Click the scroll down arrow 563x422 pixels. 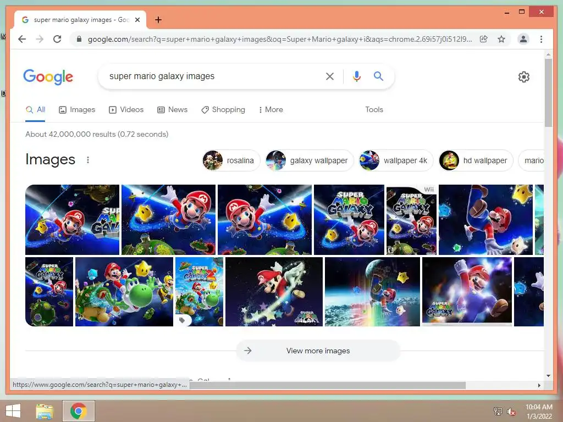click(x=548, y=376)
